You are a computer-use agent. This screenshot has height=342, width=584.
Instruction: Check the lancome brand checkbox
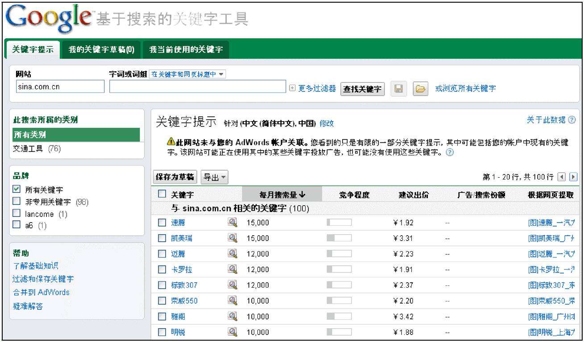[17, 214]
